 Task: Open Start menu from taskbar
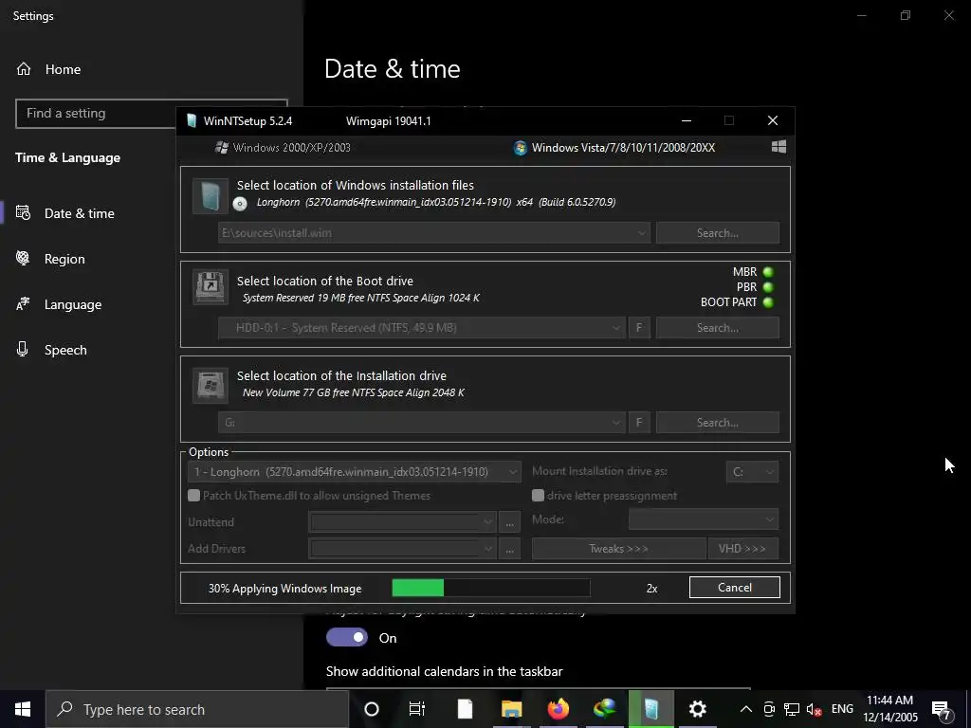[x=23, y=709]
